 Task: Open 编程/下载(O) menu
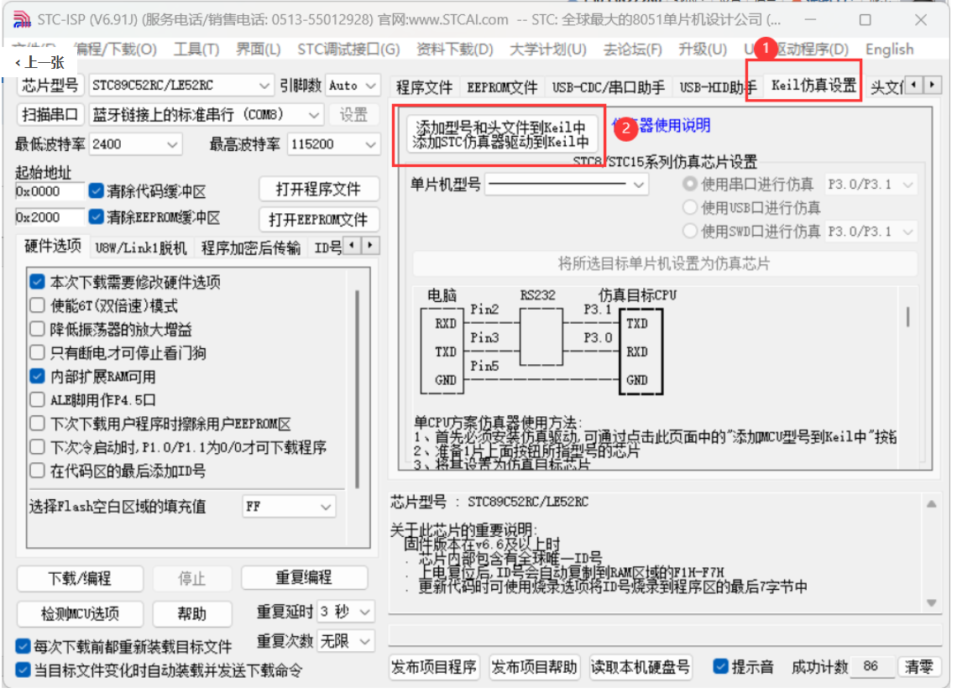tap(116, 49)
